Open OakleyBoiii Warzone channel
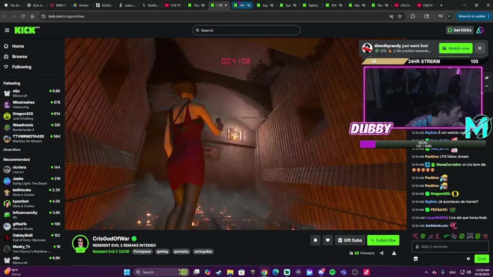493x277 pixels. click(x=32, y=237)
